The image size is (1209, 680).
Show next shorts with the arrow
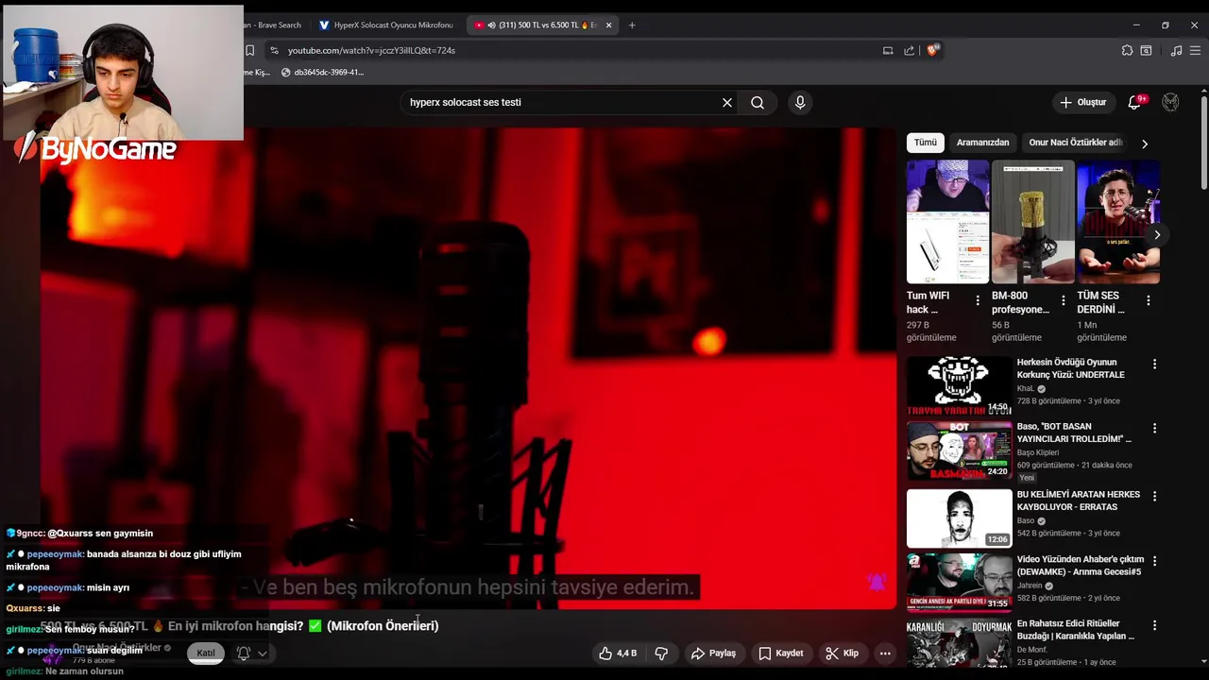tap(1156, 234)
